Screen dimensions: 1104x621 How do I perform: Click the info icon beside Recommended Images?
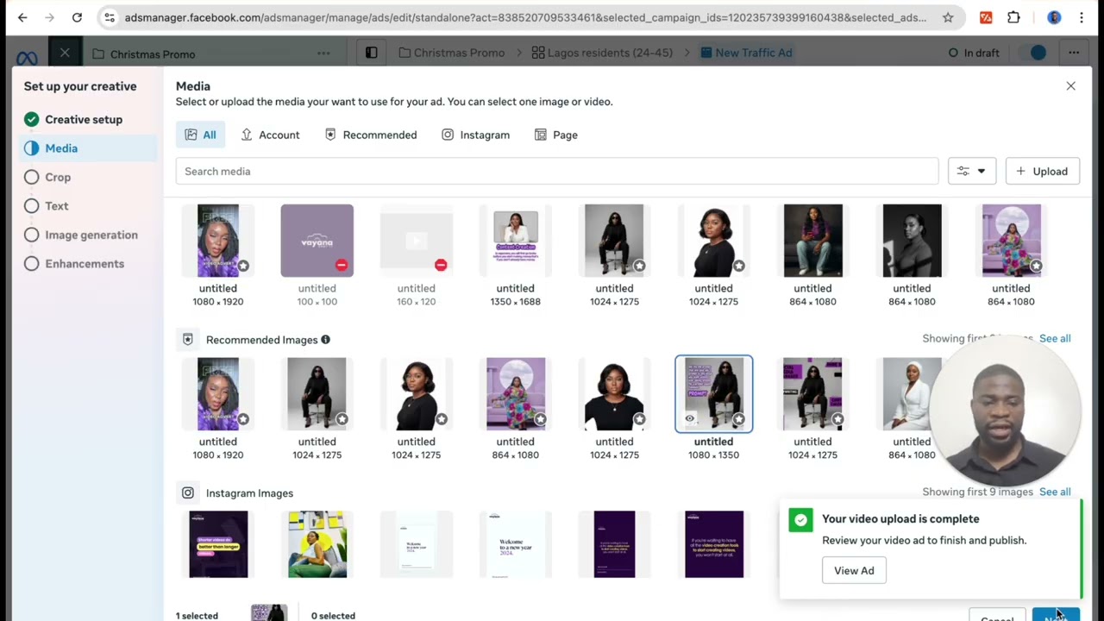pos(325,340)
